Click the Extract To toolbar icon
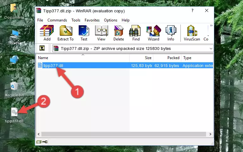 coord(65,33)
